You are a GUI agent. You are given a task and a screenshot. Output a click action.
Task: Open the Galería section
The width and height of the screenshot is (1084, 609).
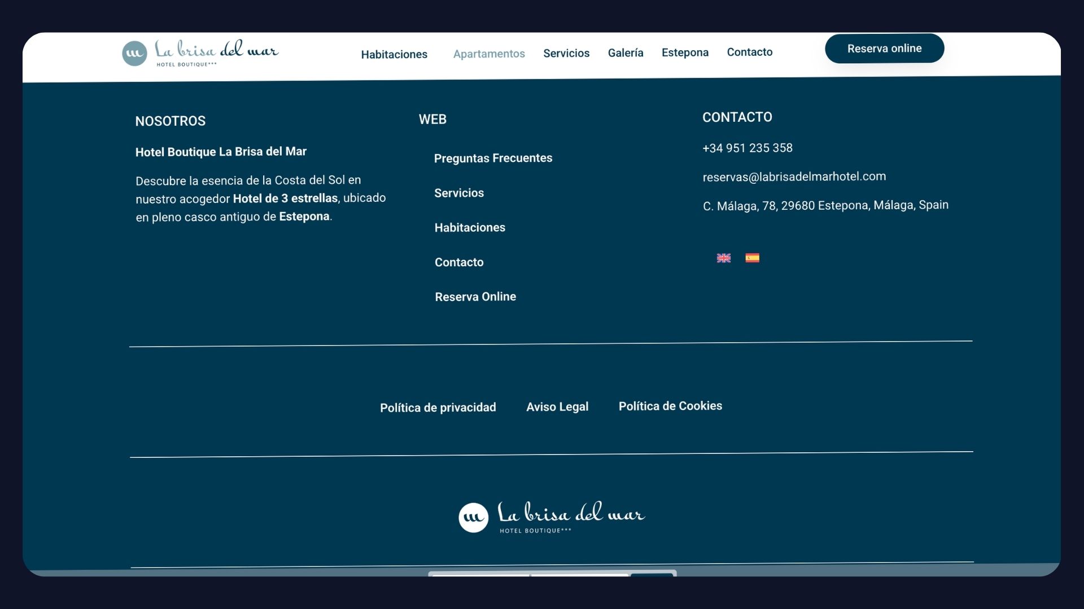pos(625,53)
